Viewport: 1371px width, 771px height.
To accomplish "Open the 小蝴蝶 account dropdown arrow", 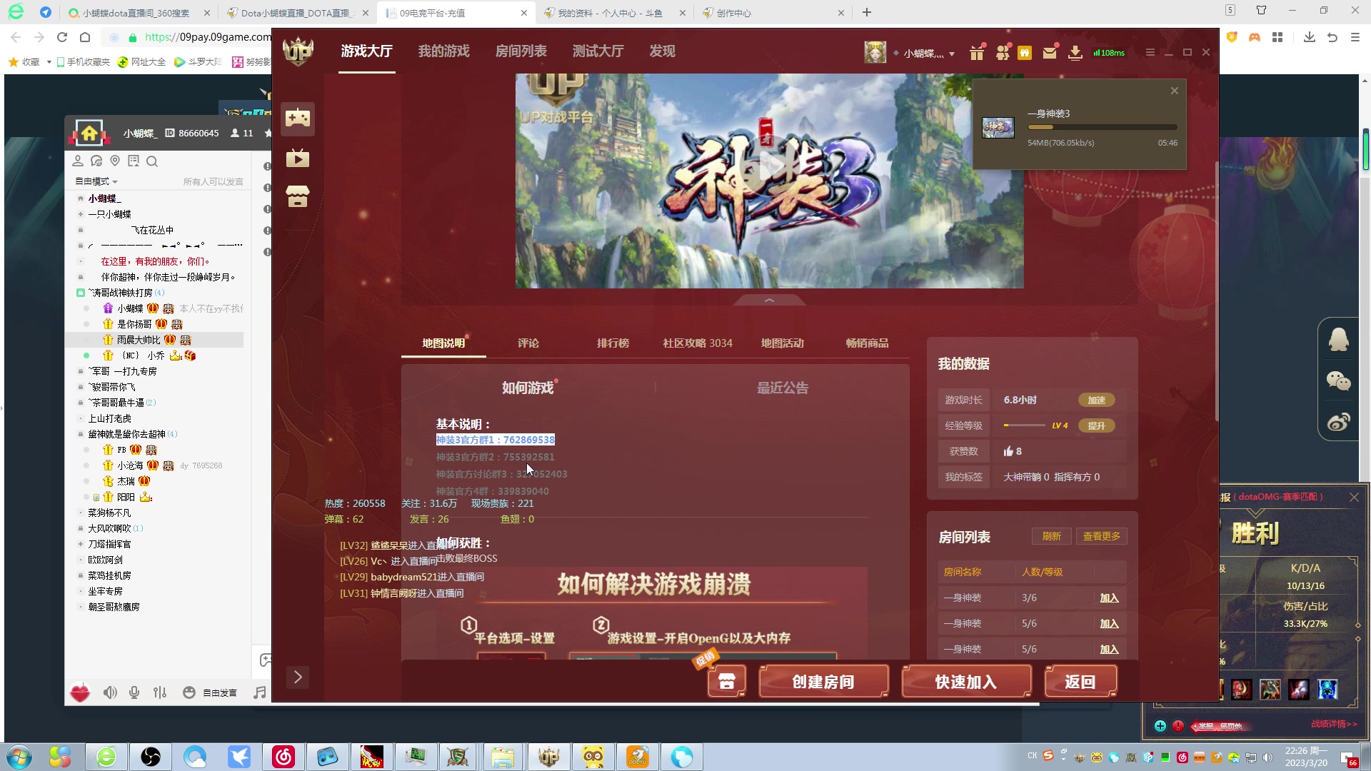I will (x=952, y=54).
